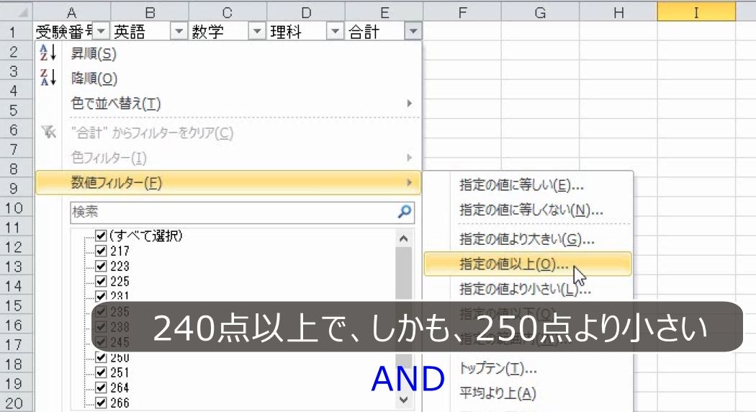Click the clear filter funnel icon

49,132
